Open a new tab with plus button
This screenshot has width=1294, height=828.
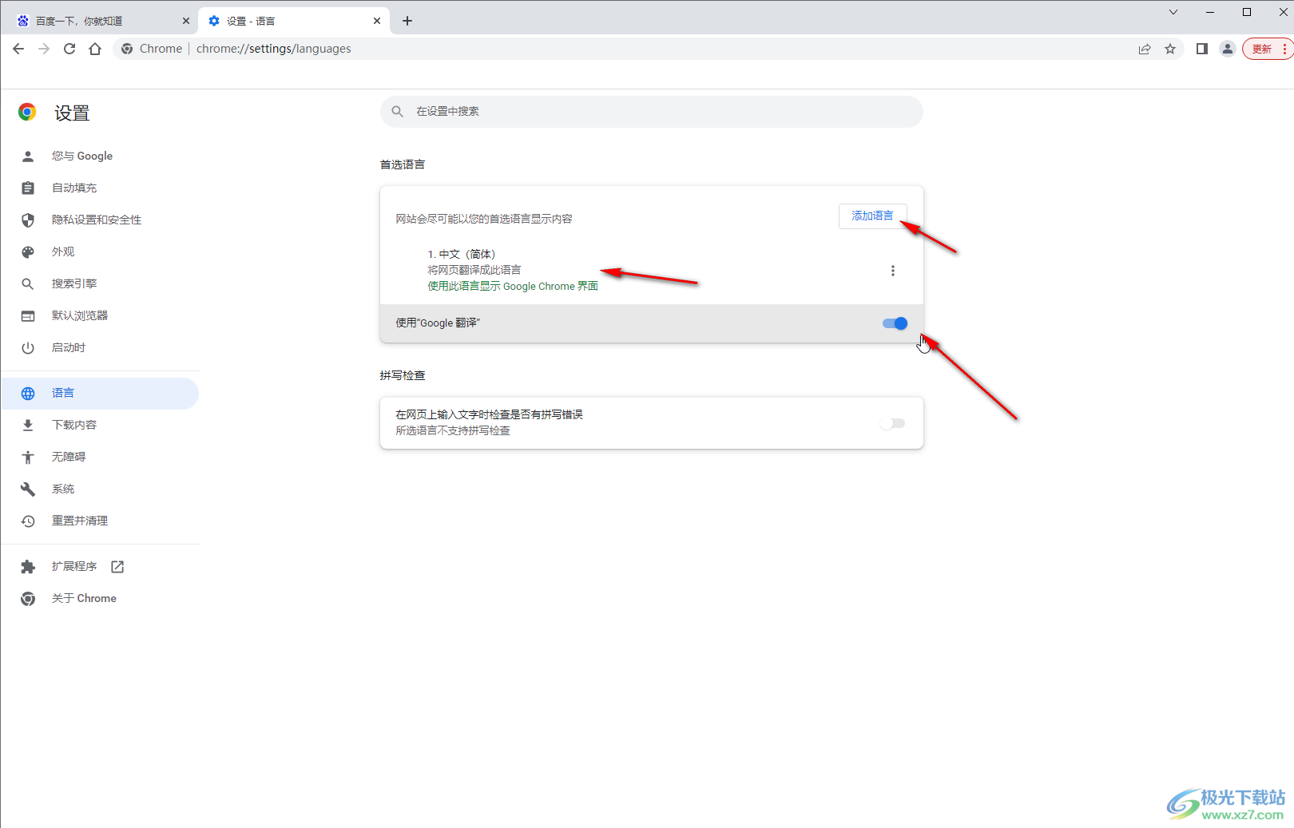click(407, 21)
